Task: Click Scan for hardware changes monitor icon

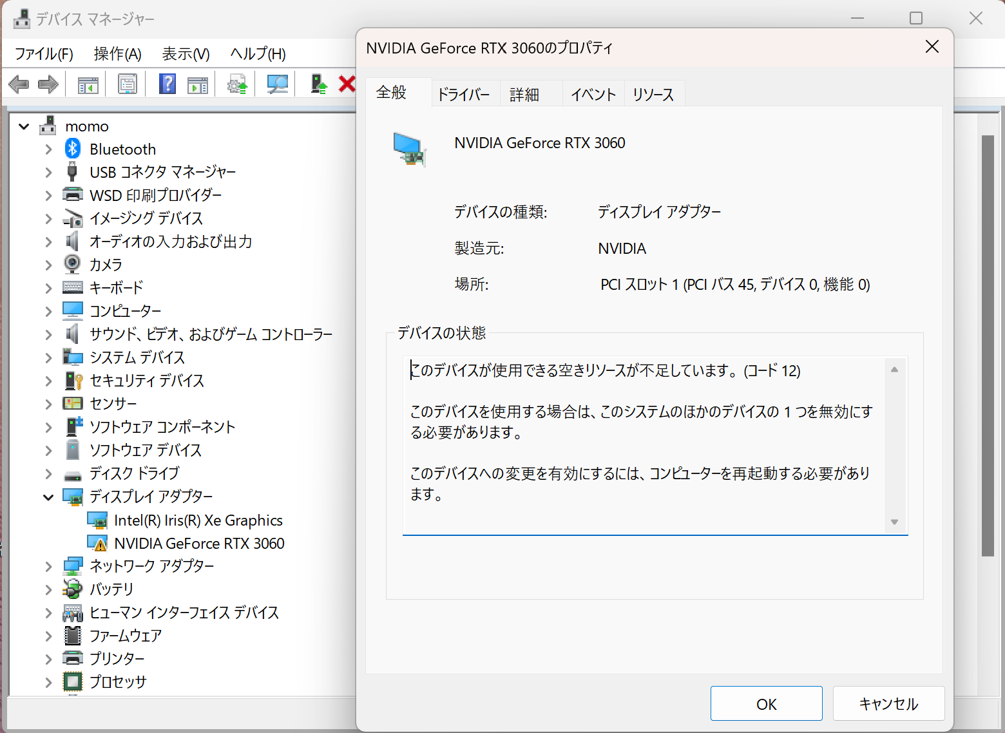Action: [277, 84]
